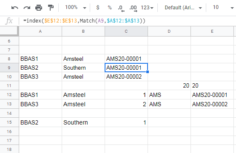236x153 pixels.
Task: Increase decimal places with the .00 button
Action: point(133,8)
